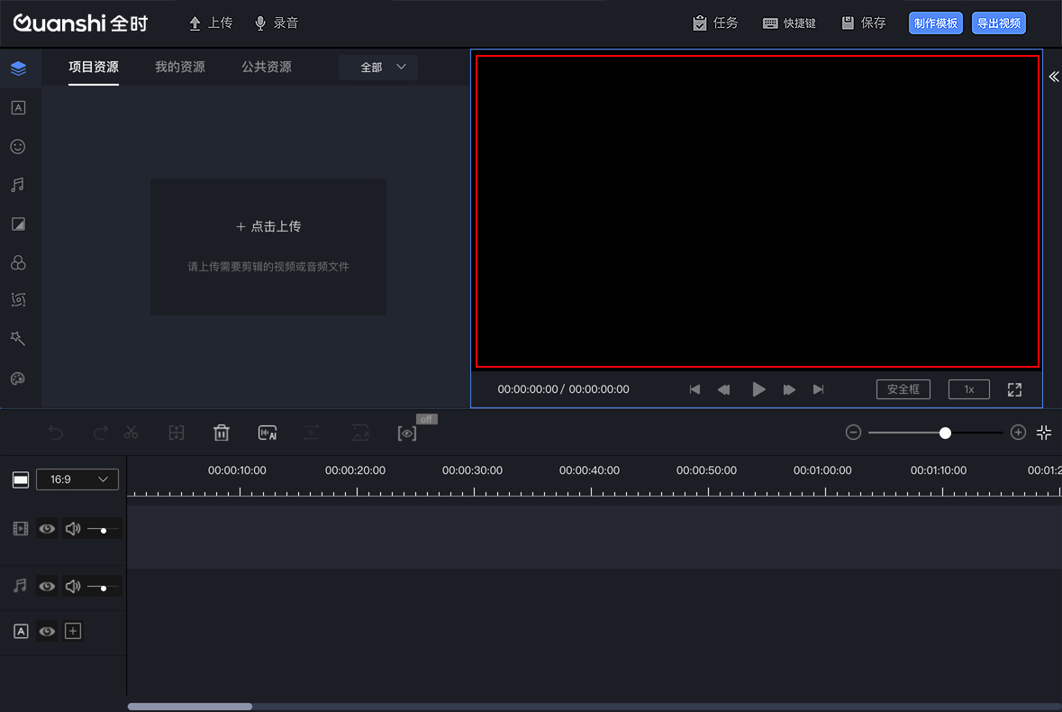
Task: Open the 16:9 aspect ratio dropdown
Action: coord(77,479)
